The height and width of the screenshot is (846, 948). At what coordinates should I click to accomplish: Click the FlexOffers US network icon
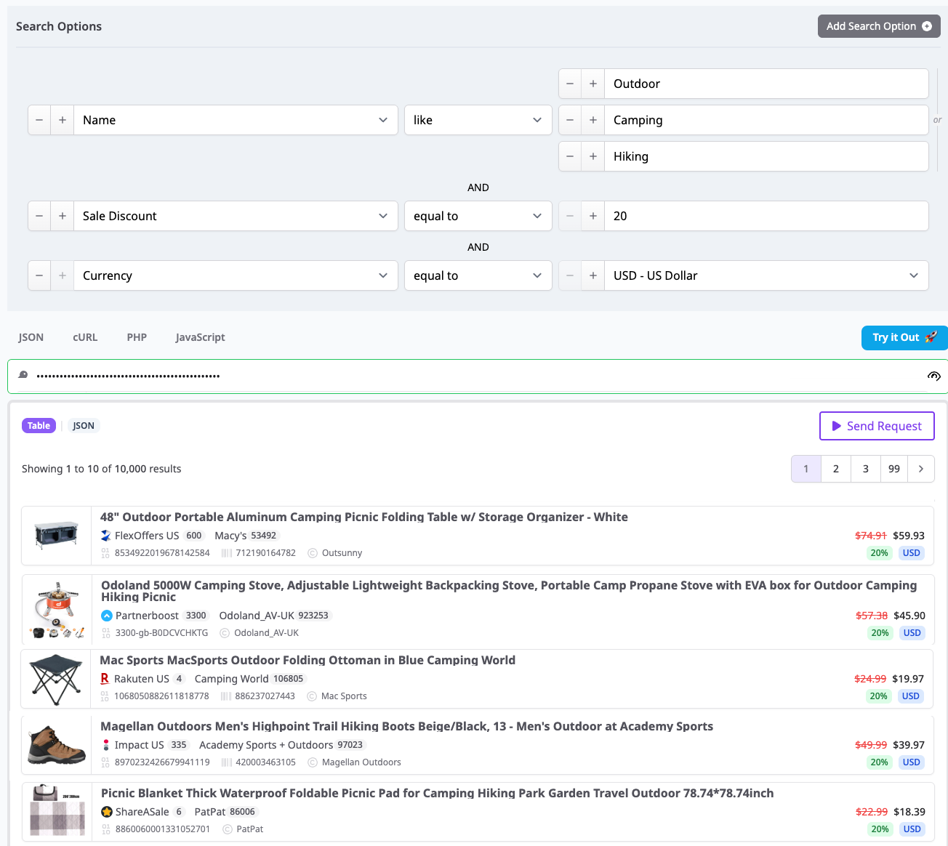click(106, 536)
